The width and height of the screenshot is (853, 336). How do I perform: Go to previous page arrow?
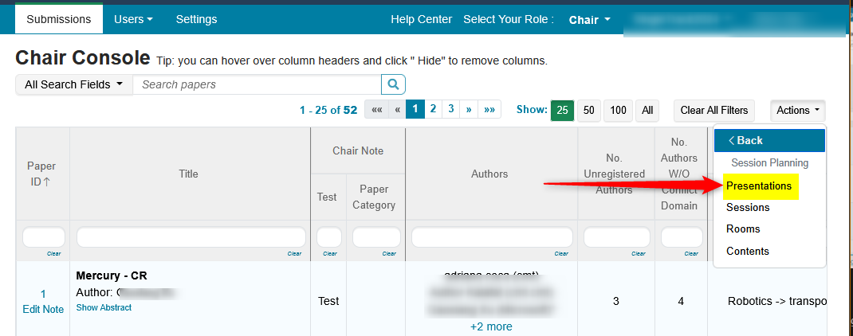(x=396, y=110)
